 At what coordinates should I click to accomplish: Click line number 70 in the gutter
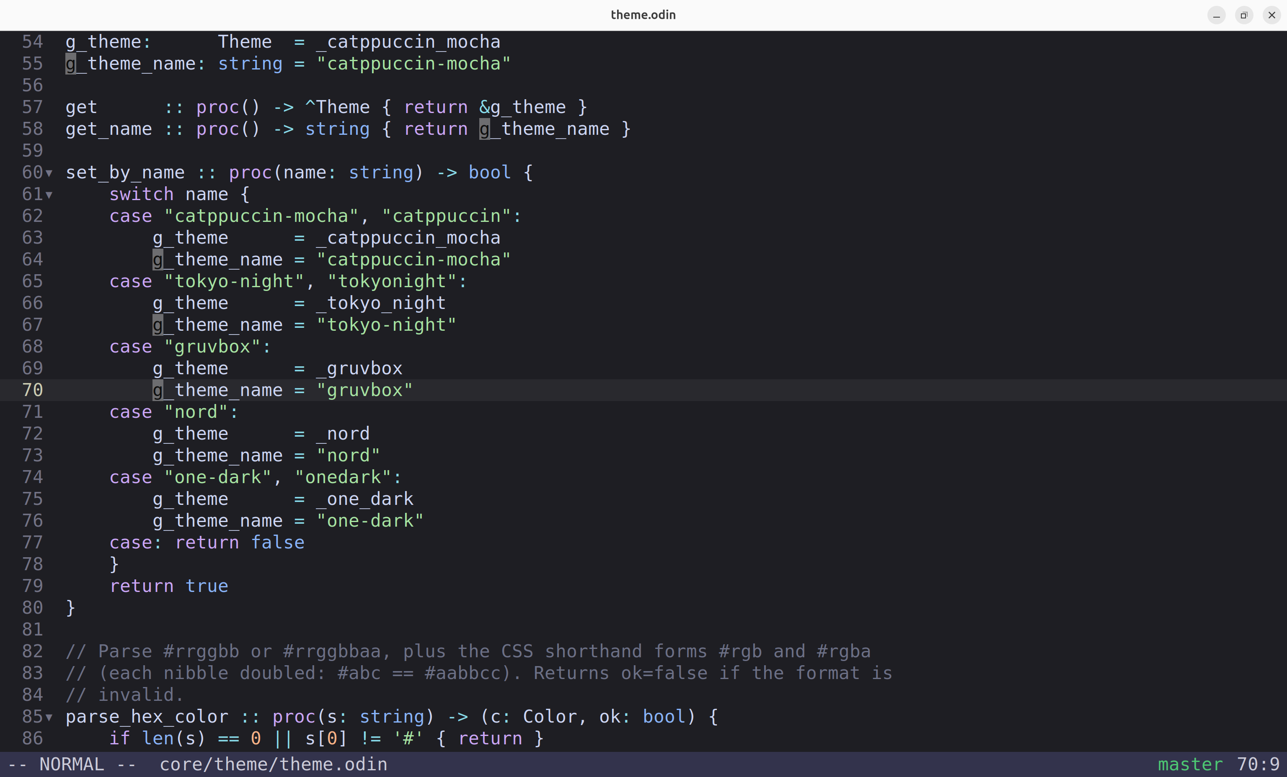click(x=32, y=390)
